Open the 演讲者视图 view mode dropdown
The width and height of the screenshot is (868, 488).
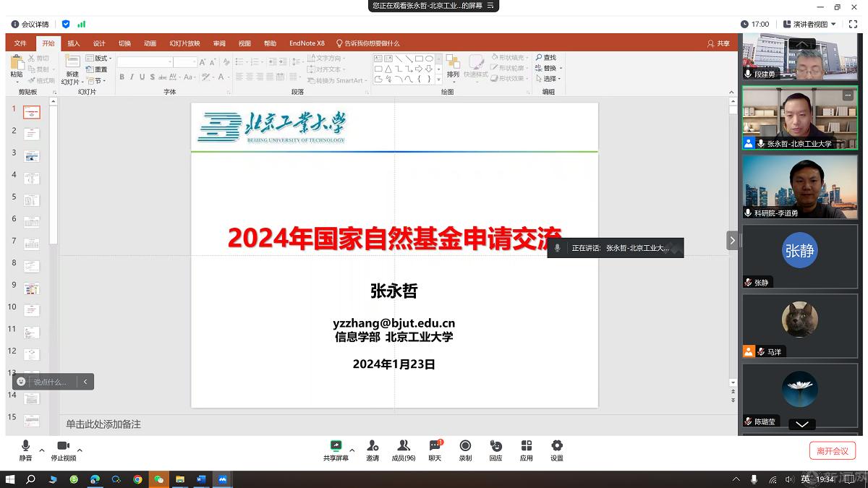coord(812,23)
